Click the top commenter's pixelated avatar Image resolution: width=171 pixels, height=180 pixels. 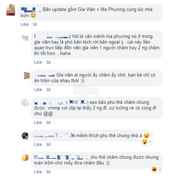pyautogui.click(x=11, y=10)
